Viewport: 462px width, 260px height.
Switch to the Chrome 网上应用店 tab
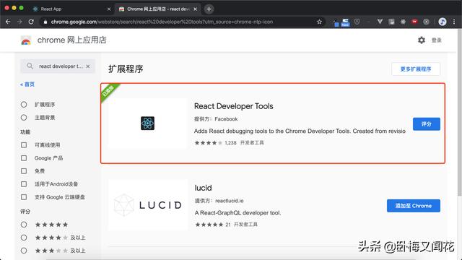158,9
